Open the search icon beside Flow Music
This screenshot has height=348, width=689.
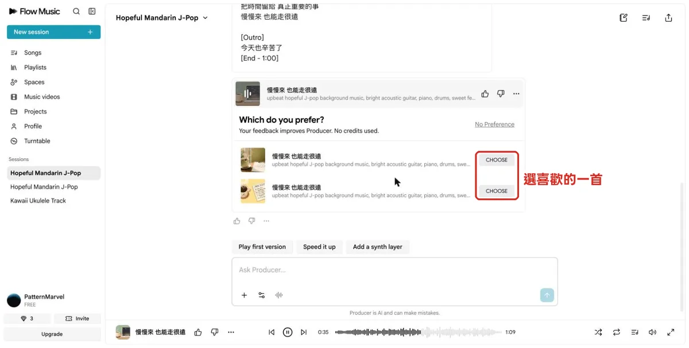coord(76,11)
